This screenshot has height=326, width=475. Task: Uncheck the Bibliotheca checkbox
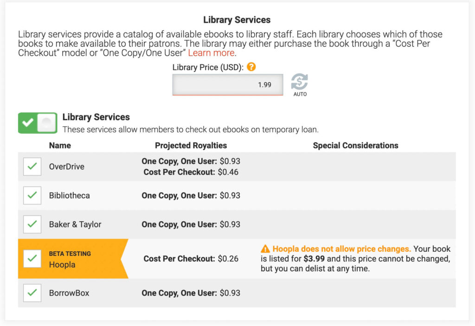coord(32,195)
